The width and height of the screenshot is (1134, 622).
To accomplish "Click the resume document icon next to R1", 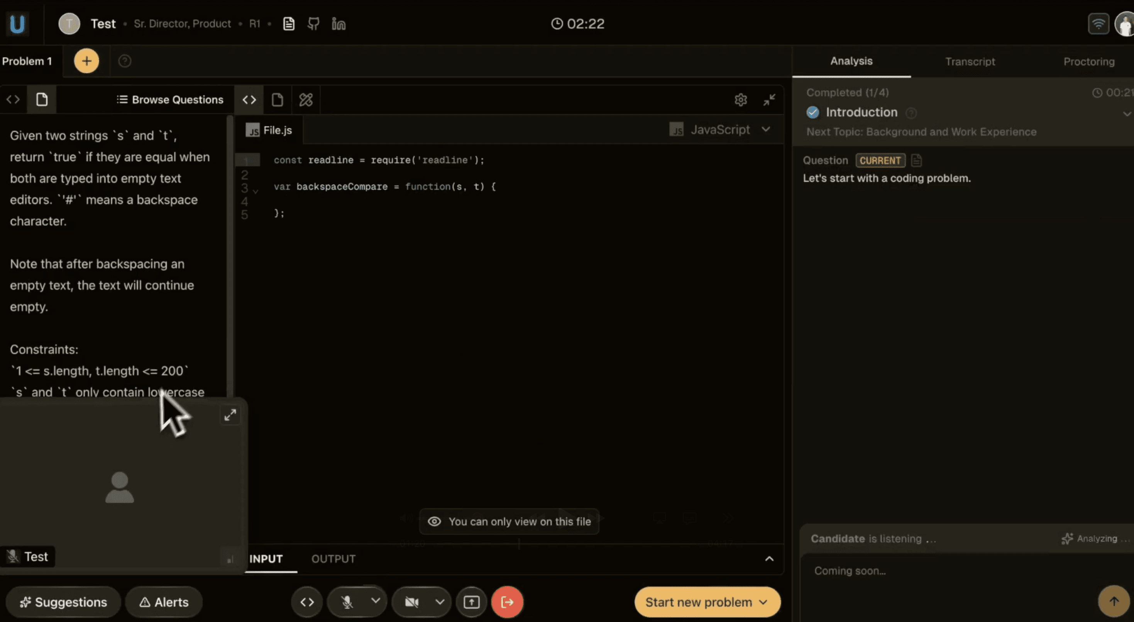I will pos(288,24).
